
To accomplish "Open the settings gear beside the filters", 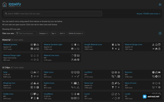I will click(x=160, y=33).
